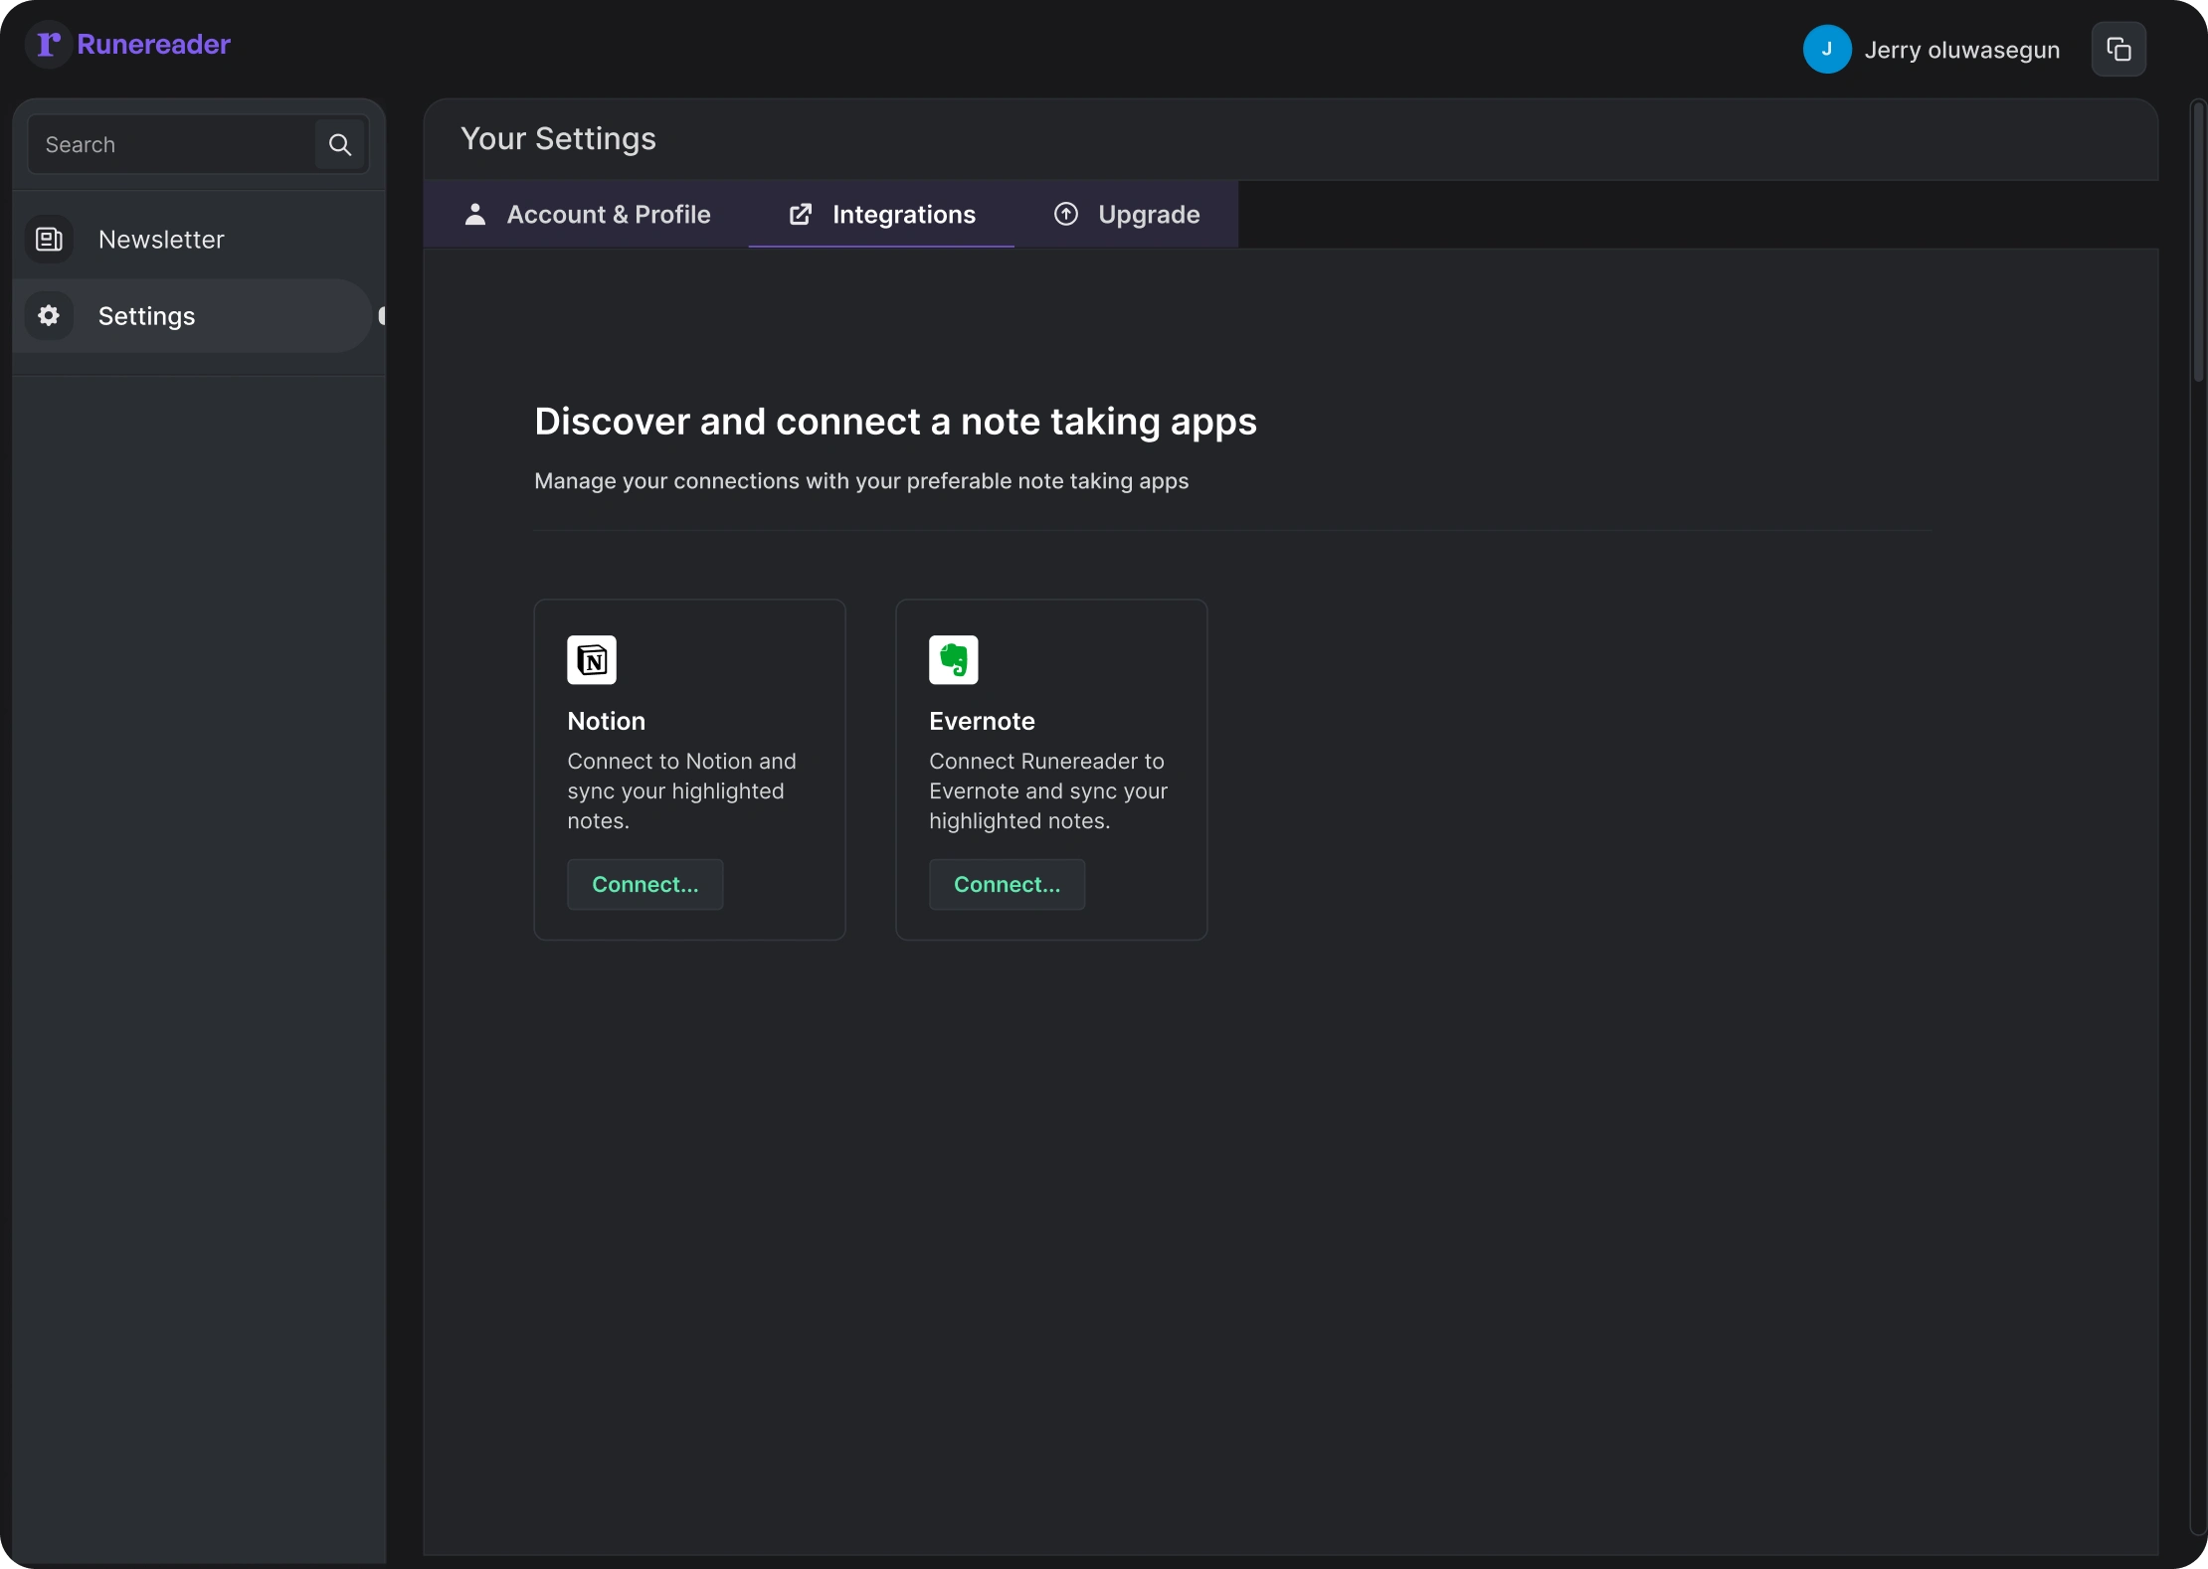2208x1569 pixels.
Task: Click the external link icon on the Integrations tab
Action: (x=801, y=215)
